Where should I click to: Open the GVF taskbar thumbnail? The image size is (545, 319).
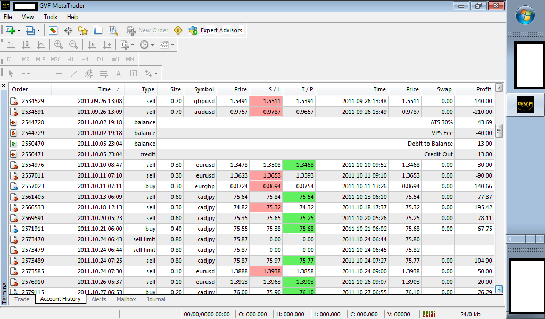[x=525, y=105]
